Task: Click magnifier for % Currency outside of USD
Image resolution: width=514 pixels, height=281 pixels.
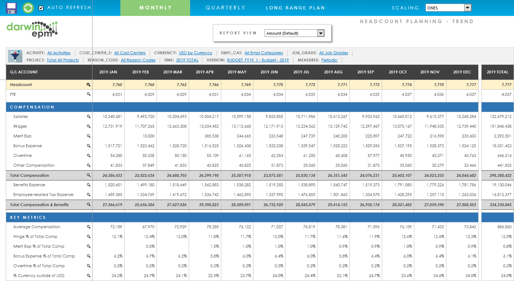Action: point(88,276)
